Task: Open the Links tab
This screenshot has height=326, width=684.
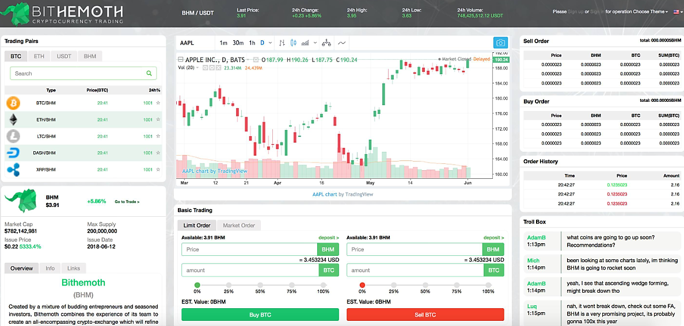Action: point(74,268)
